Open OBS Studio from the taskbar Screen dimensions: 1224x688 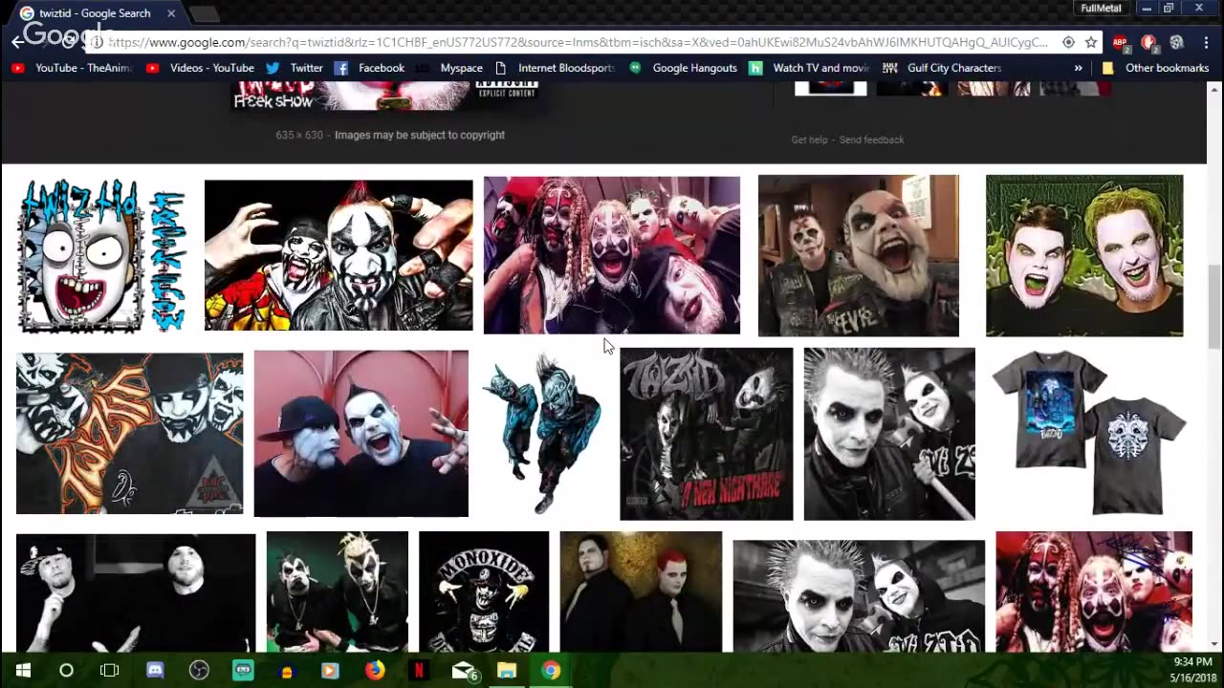coord(199,671)
